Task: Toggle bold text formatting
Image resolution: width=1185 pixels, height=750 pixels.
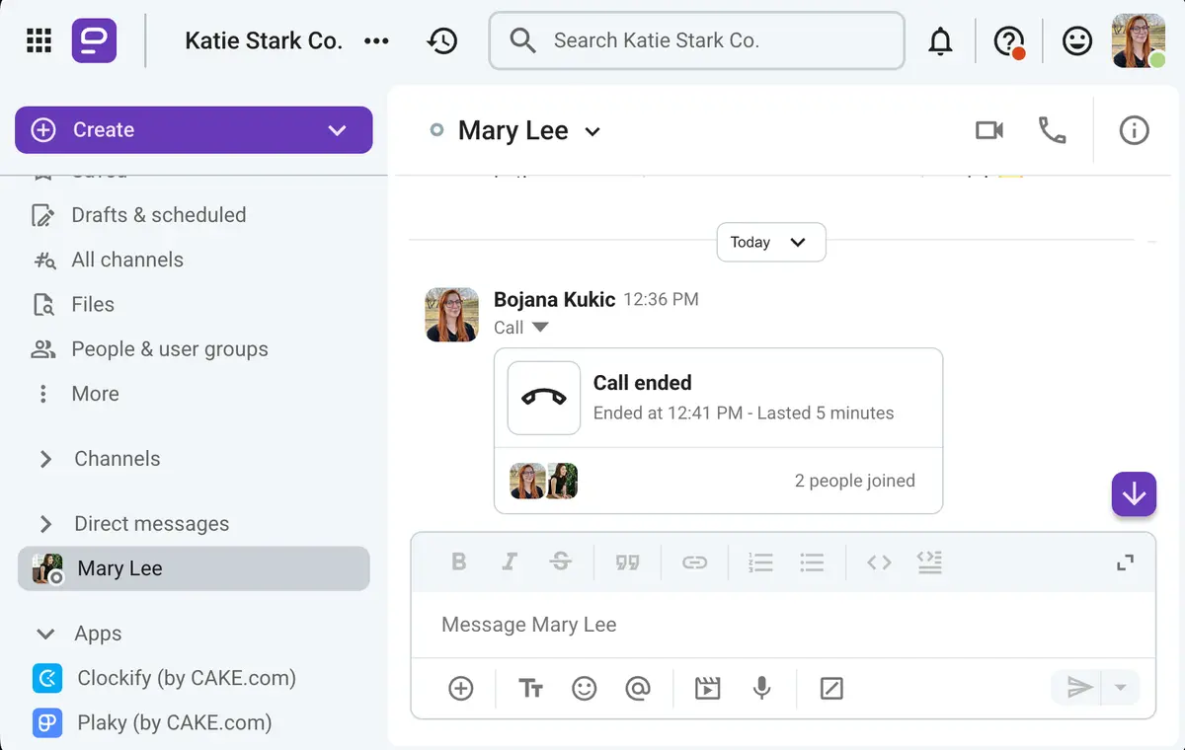Action: [x=458, y=562]
